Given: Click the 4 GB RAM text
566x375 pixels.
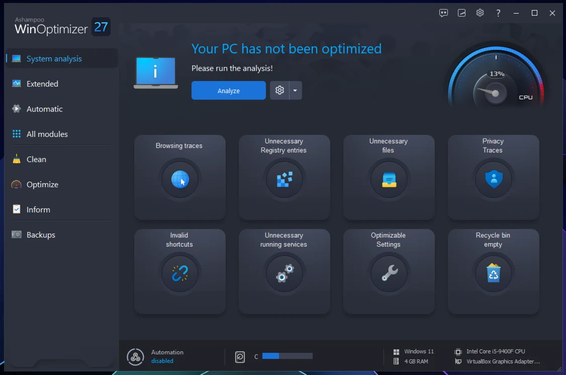Looking at the screenshot, I should point(416,361).
